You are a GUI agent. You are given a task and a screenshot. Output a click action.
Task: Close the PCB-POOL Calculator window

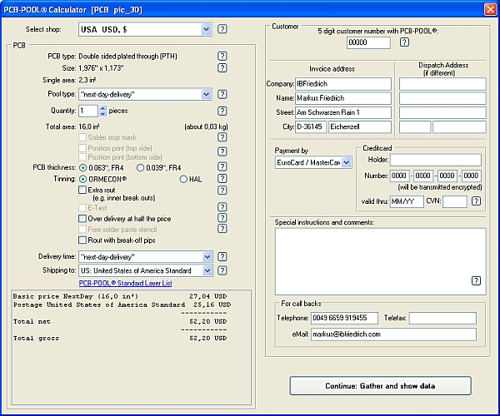click(x=490, y=8)
